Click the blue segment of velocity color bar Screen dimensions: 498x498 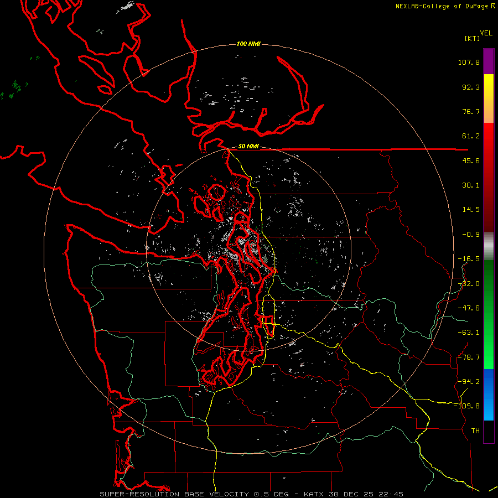click(x=489, y=395)
